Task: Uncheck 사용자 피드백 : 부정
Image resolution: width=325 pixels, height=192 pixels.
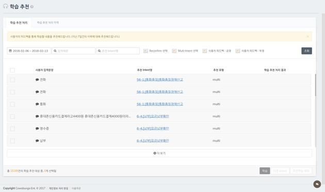Action: 238,51
